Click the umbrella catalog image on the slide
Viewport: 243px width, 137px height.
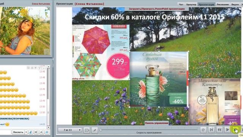(x=101, y=52)
